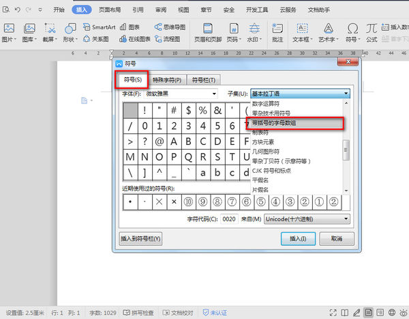Click the 拼写检查 spell check status item
The image size is (409, 319).
point(138,313)
